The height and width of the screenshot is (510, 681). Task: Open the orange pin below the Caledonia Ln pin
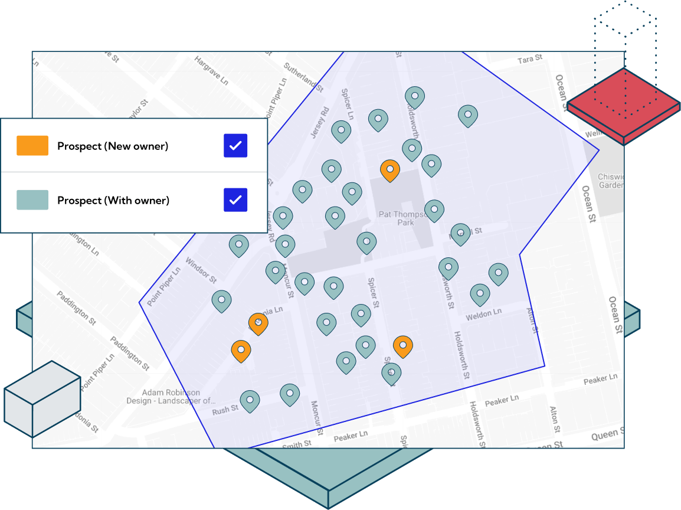(x=241, y=351)
